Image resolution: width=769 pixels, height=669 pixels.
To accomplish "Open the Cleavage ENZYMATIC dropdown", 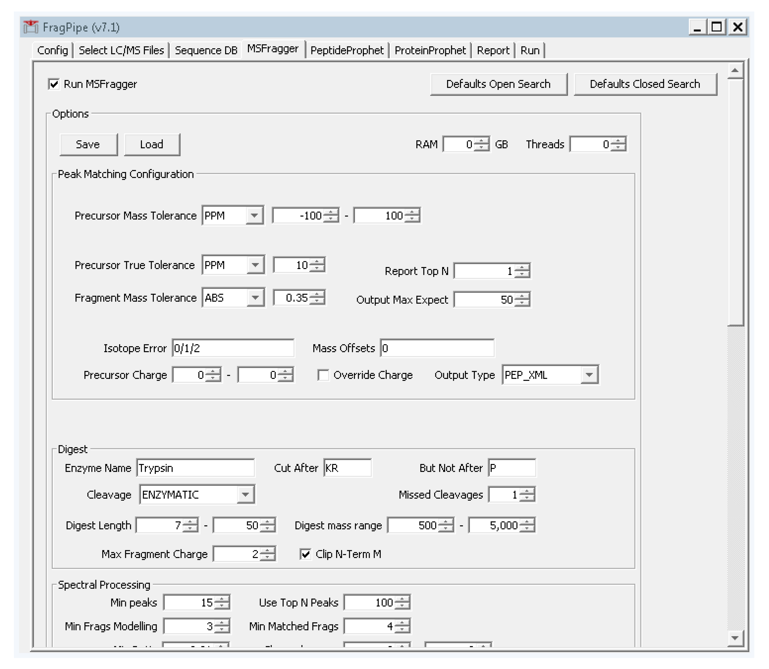I will [245, 495].
